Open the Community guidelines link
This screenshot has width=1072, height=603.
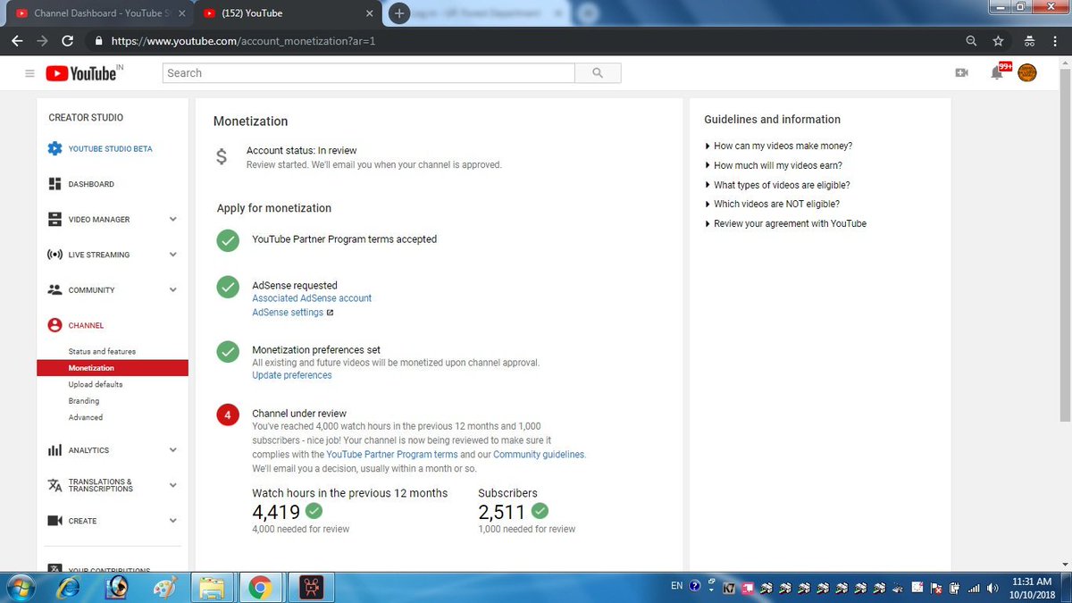click(539, 455)
